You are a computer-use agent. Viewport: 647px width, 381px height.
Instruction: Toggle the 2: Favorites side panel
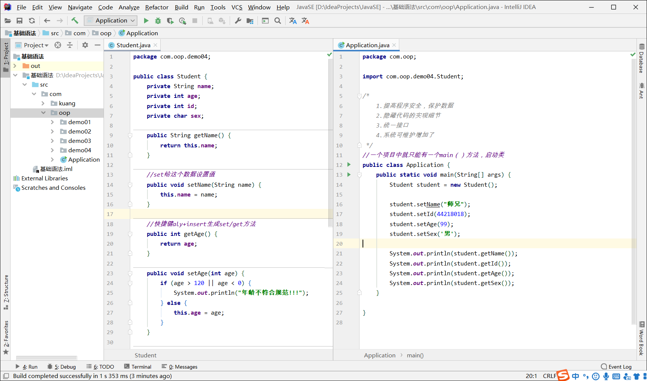click(6, 337)
